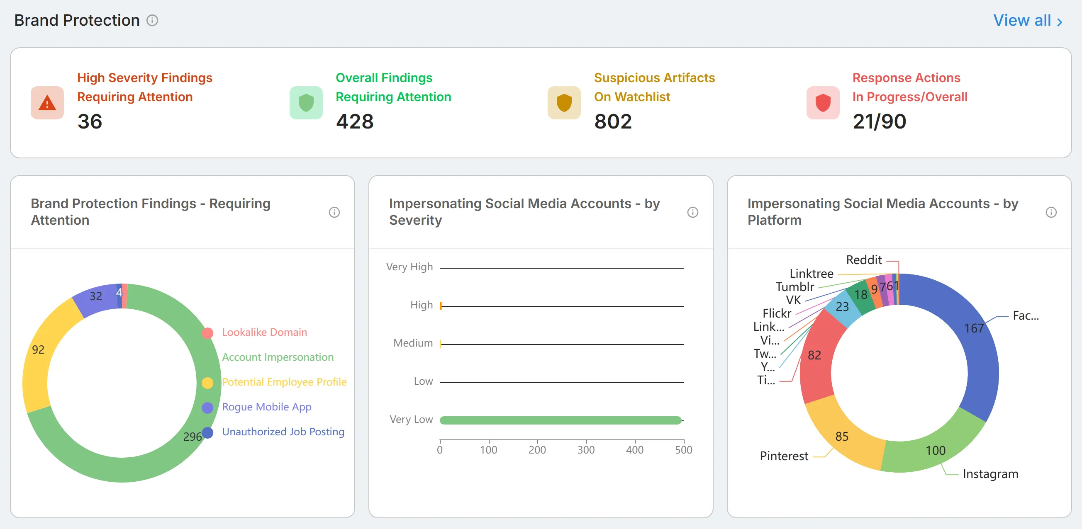This screenshot has height=529, width=1082.
Task: Click the orange High severity bar marker
Action: click(x=441, y=306)
